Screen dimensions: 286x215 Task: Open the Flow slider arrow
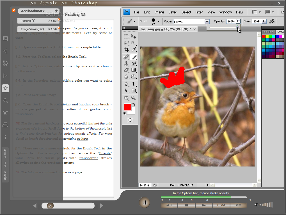pyautogui.click(x=264, y=21)
